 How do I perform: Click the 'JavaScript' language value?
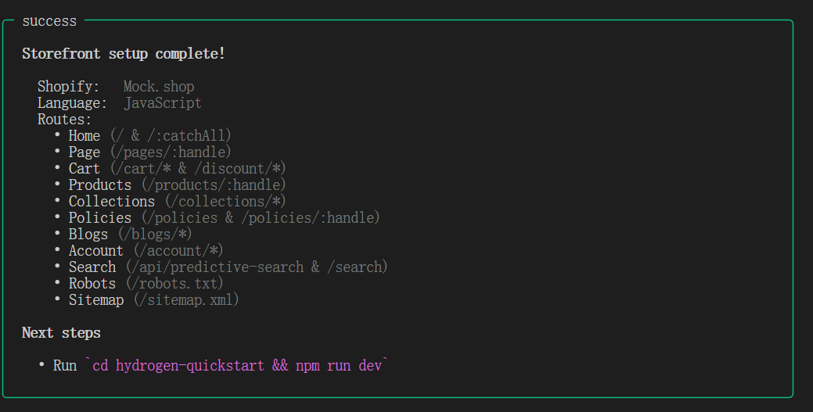pos(162,103)
